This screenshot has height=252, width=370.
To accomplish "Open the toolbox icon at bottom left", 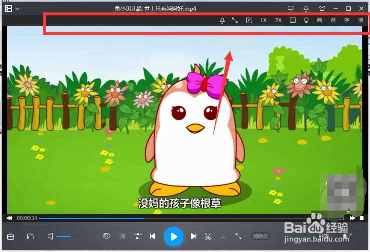I will [11, 237].
